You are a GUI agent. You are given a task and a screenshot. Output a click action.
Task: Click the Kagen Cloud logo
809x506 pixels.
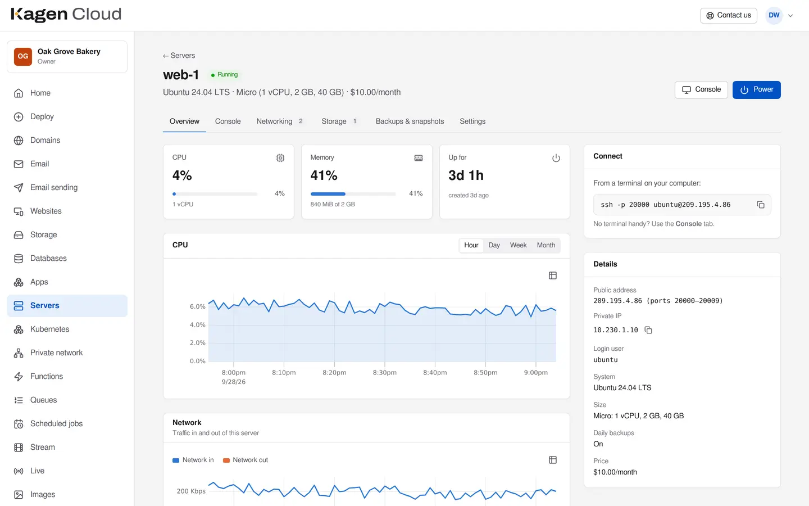(66, 15)
